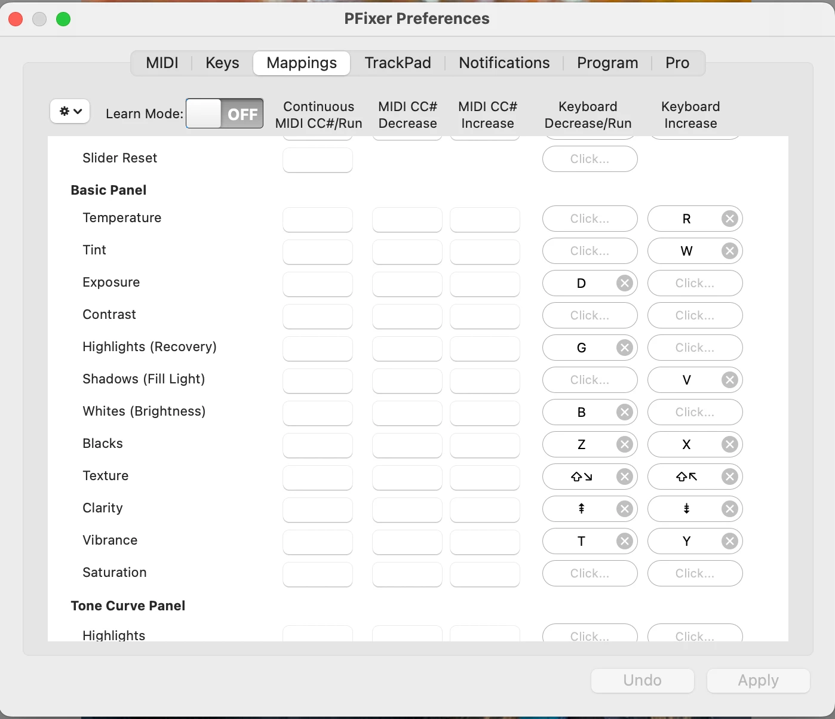The height and width of the screenshot is (719, 835).
Task: Click Temperature continuous MIDI CC field
Action: point(318,220)
